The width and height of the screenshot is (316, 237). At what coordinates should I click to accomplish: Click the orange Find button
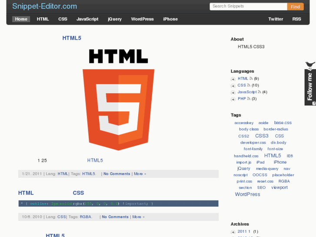pyautogui.click(x=295, y=7)
